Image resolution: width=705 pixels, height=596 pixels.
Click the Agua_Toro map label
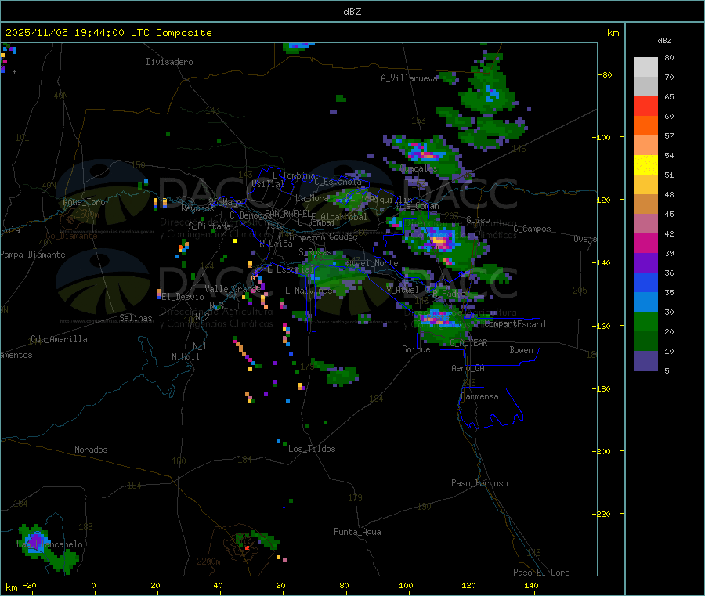coord(84,202)
